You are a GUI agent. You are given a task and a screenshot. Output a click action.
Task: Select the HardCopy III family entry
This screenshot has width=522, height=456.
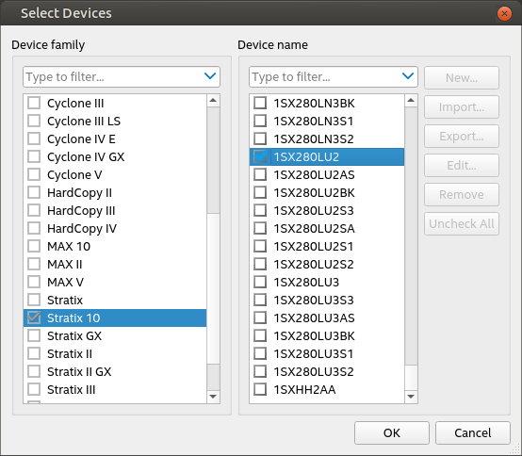click(x=115, y=210)
